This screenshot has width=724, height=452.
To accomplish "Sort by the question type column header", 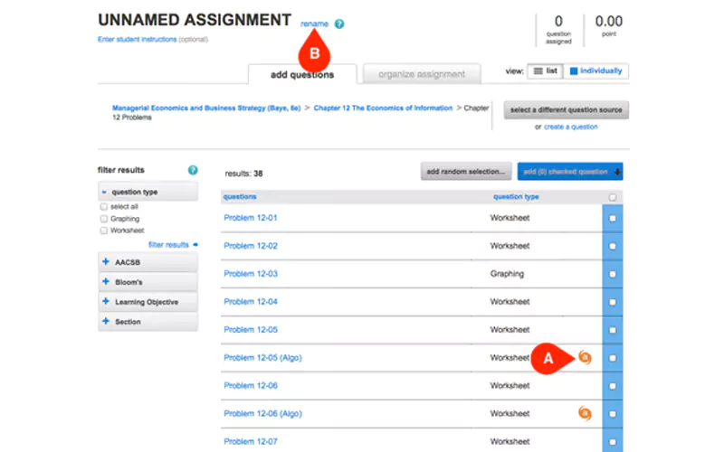I will (x=516, y=196).
